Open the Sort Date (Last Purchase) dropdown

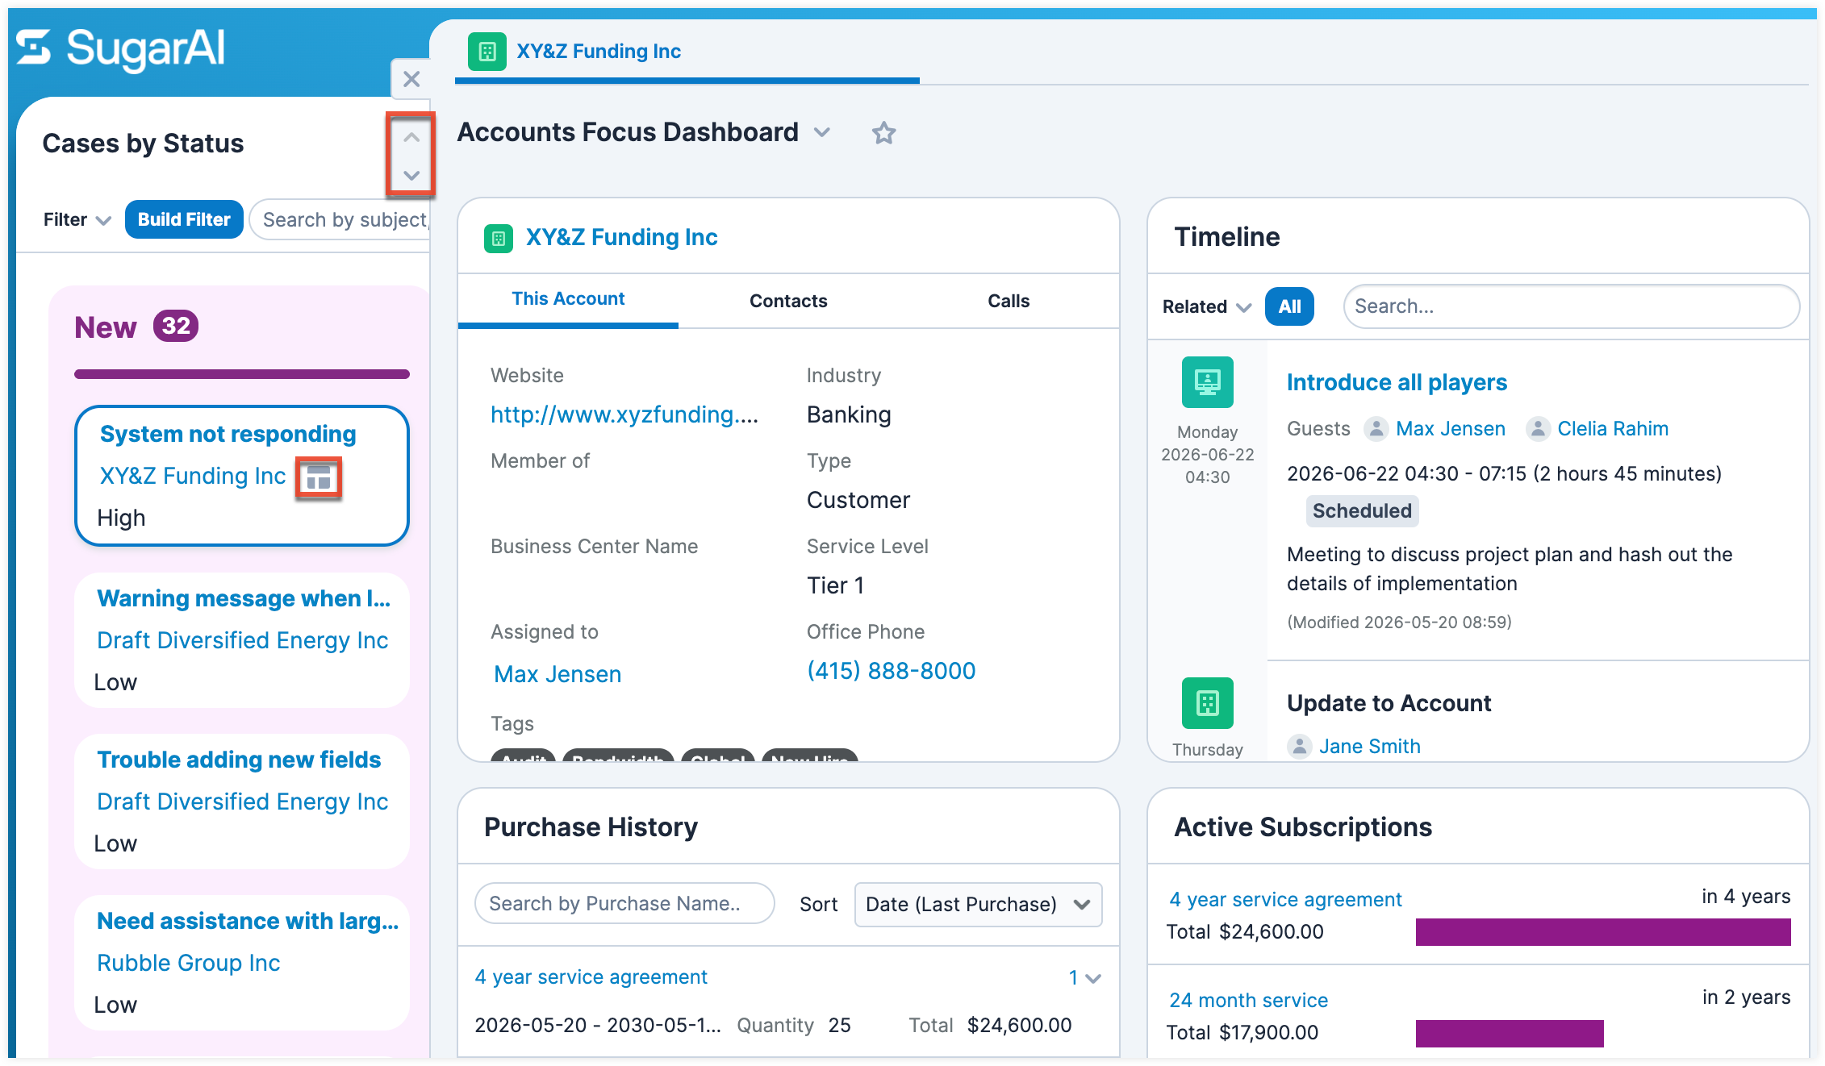(x=978, y=905)
